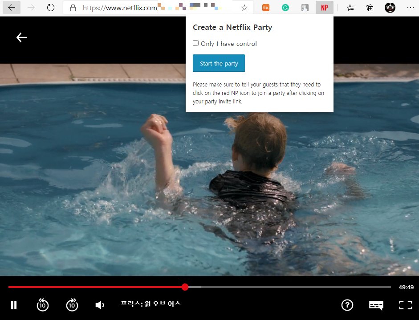
Task: Click the video title 프릭스: 원 오브 어스
Action: 151,304
